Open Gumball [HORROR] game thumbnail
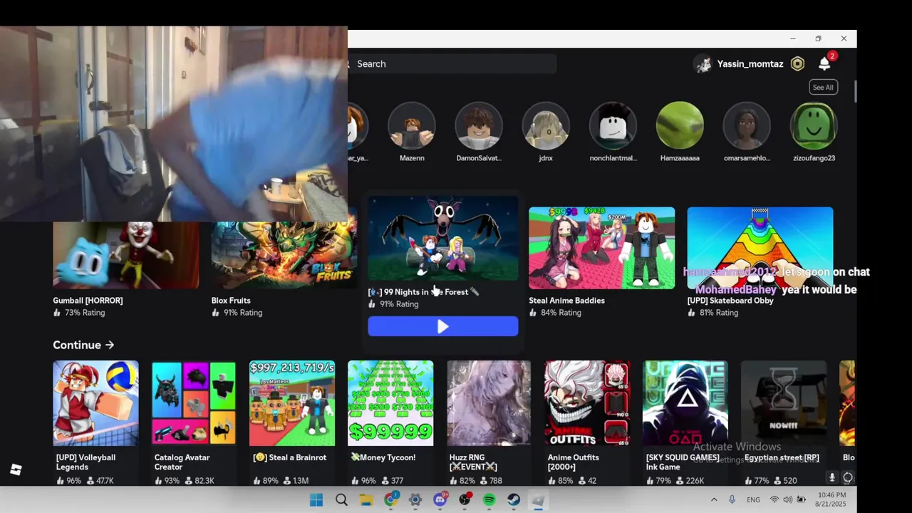Image resolution: width=912 pixels, height=513 pixels. click(126, 255)
